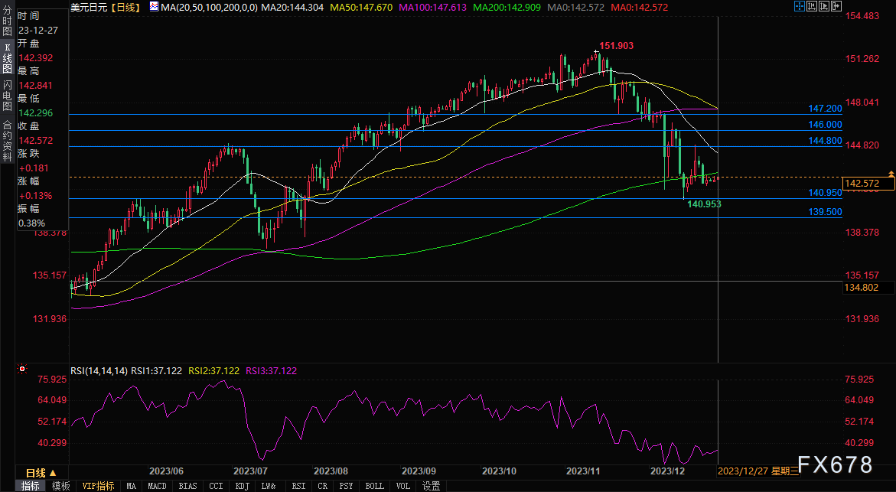The image size is (896, 492).
Task: Click the MA20:144.304 value label
Action: (x=292, y=7)
